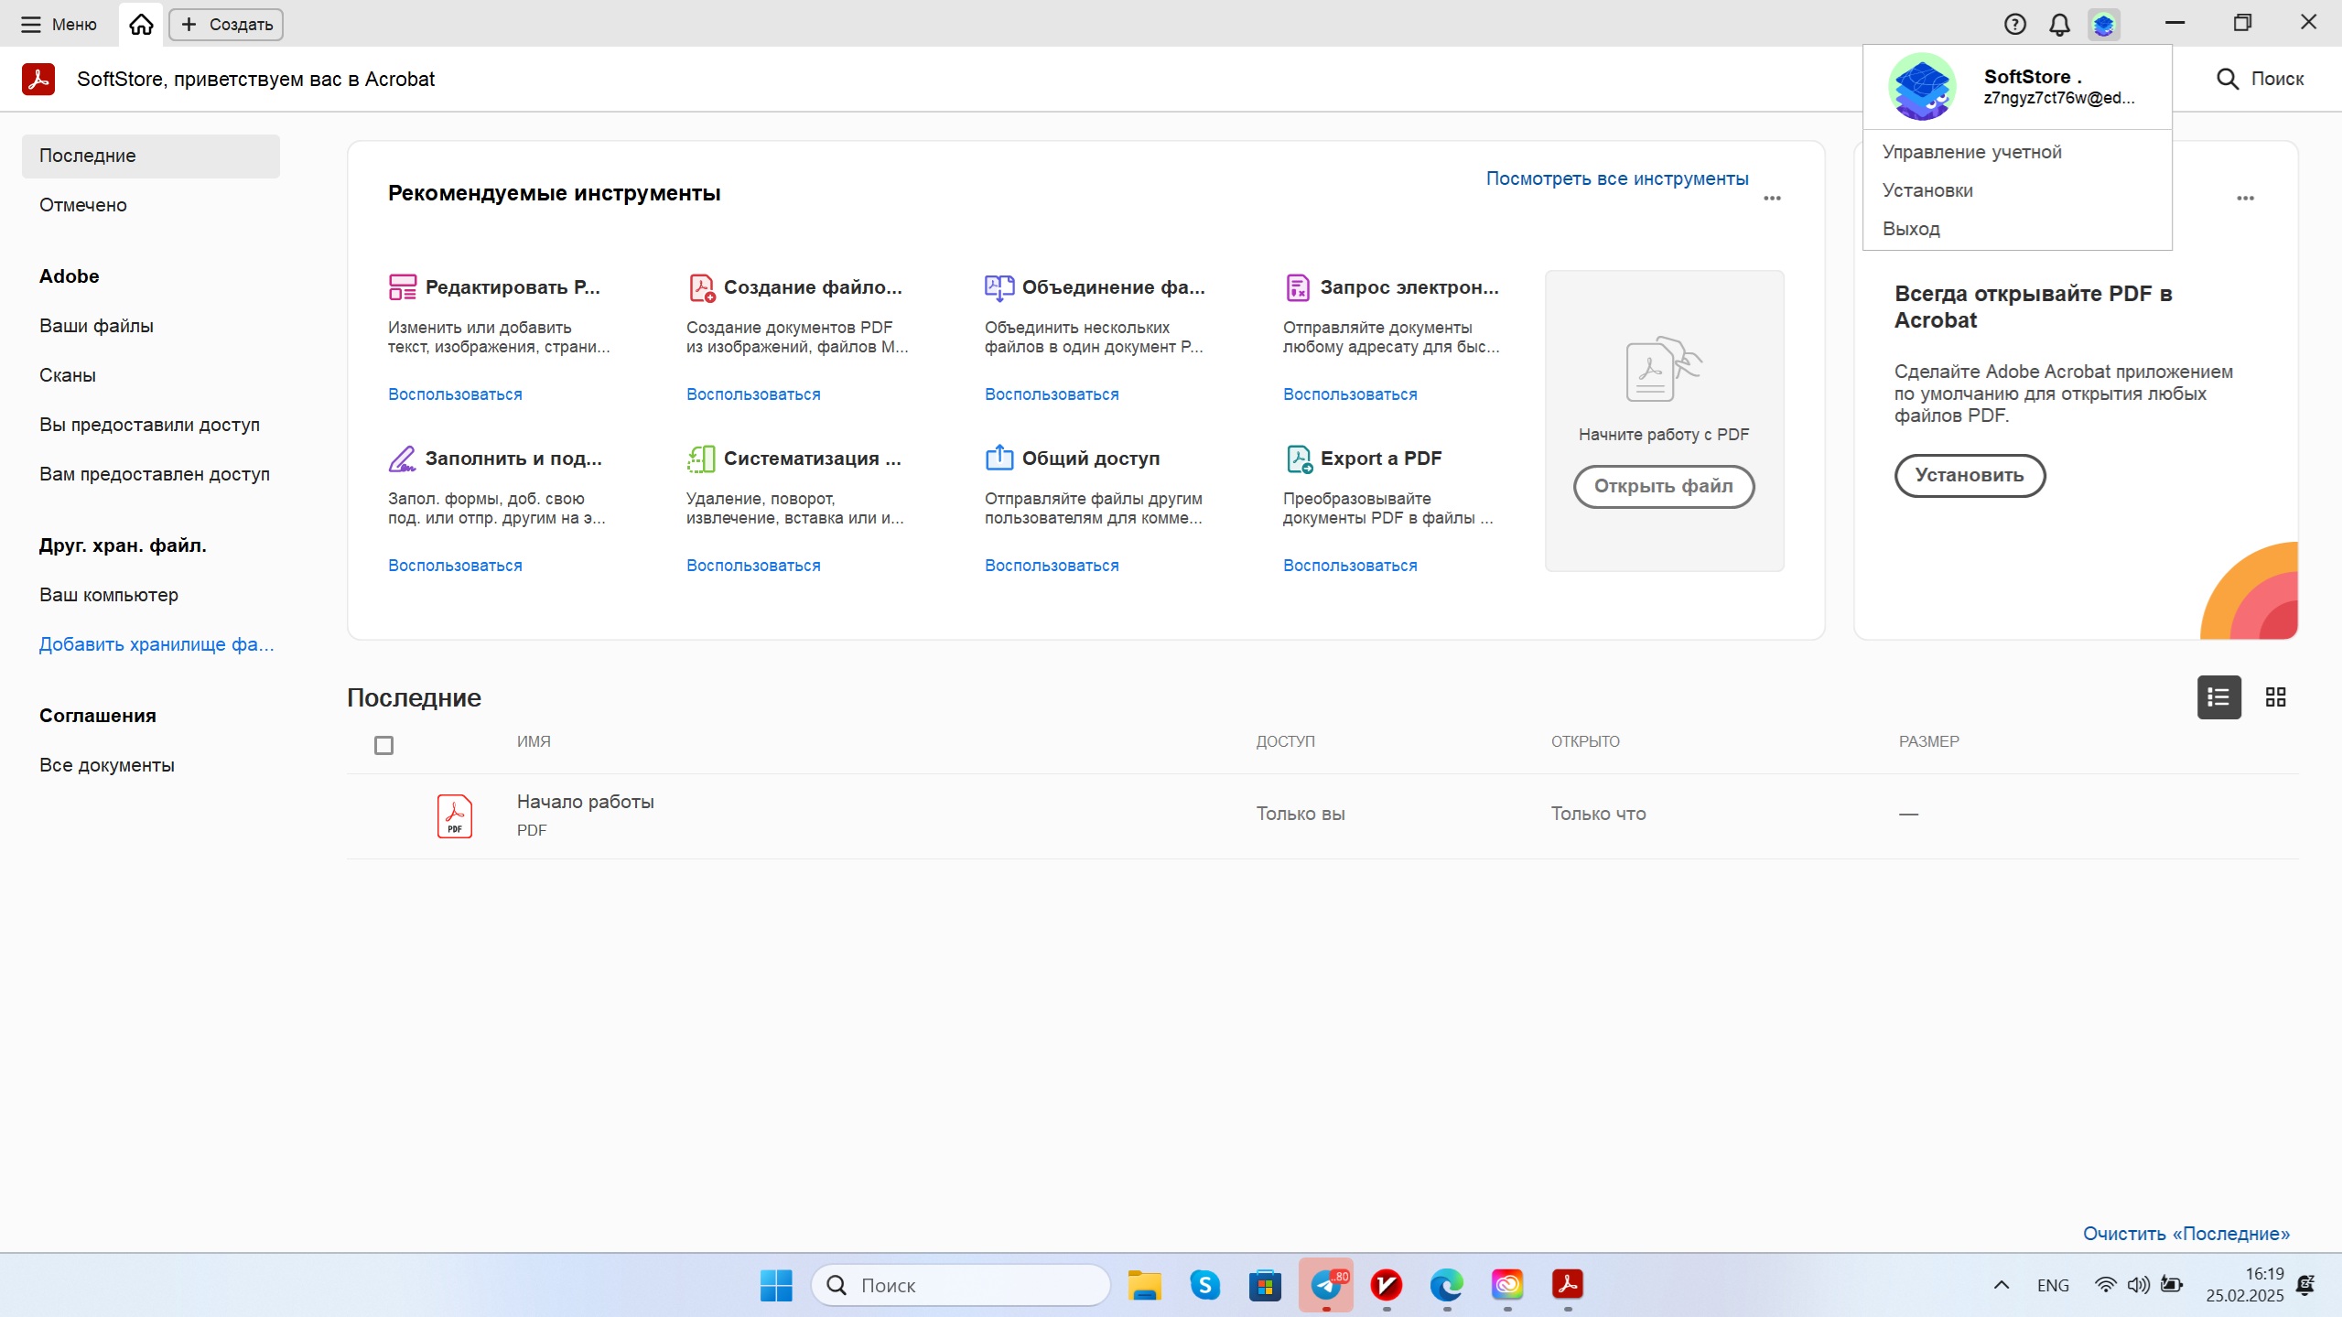Screen dimensions: 2342x1317
Task: Open Вы предоставили доступ in sidebar
Action: coord(149,425)
